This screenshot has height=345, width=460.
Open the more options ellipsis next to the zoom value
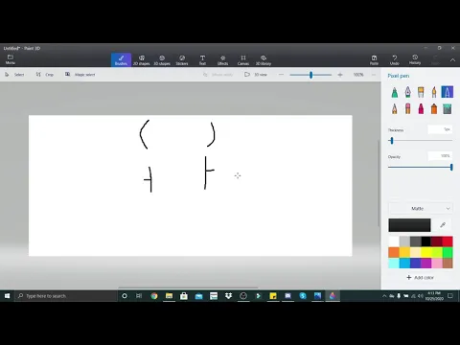[x=374, y=75]
